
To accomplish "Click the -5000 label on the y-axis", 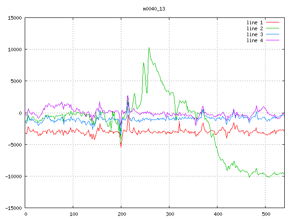I will click(15, 145).
